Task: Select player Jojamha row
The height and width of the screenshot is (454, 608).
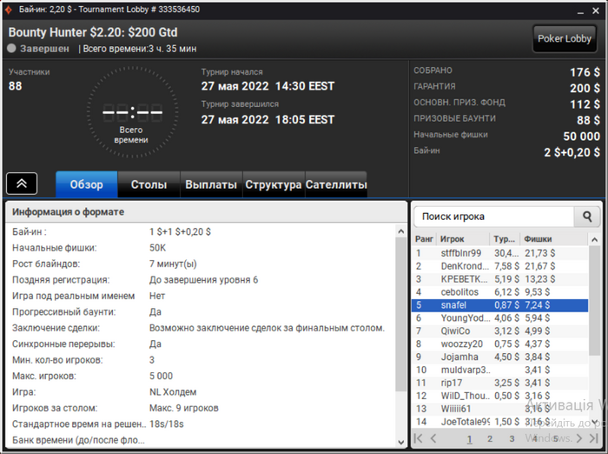Action: point(499,357)
